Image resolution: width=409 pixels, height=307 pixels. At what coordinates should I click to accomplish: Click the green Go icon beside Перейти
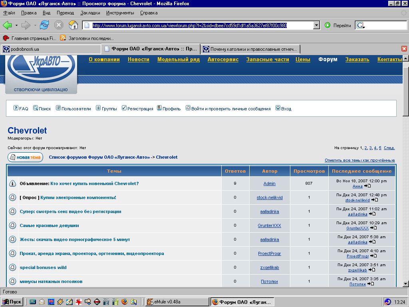328,25
